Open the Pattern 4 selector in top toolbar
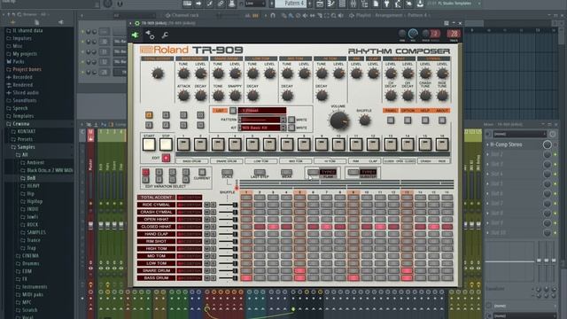 tap(291, 4)
